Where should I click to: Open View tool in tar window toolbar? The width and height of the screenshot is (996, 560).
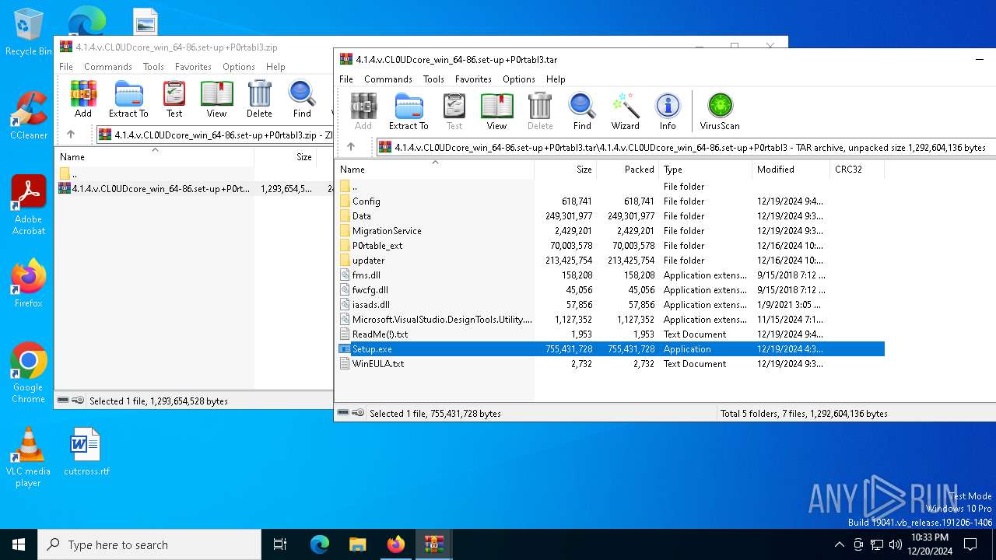(496, 111)
